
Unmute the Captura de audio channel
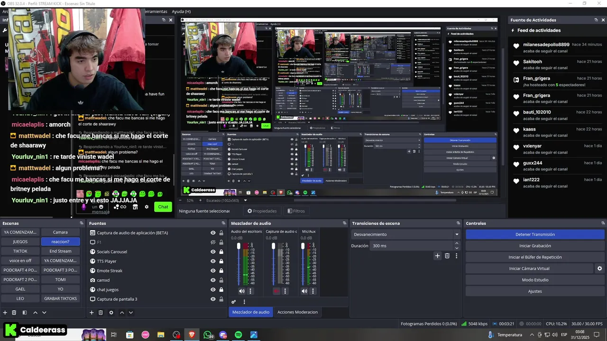coord(276,291)
